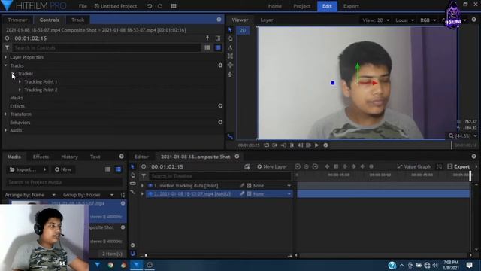This screenshot has width=481, height=271.
Task: Pick the Text tool in the Viewer
Action: (230, 47)
